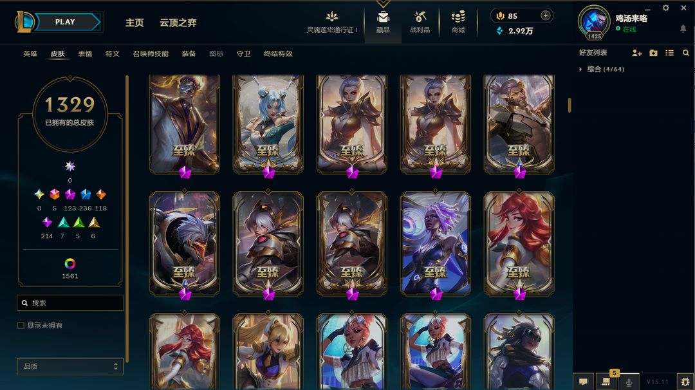
Task: Open the friends list view options icon
Action: tap(669, 53)
